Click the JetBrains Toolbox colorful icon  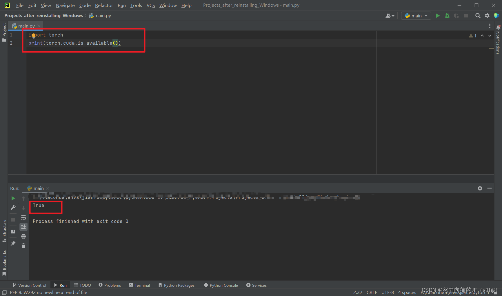coord(496,16)
